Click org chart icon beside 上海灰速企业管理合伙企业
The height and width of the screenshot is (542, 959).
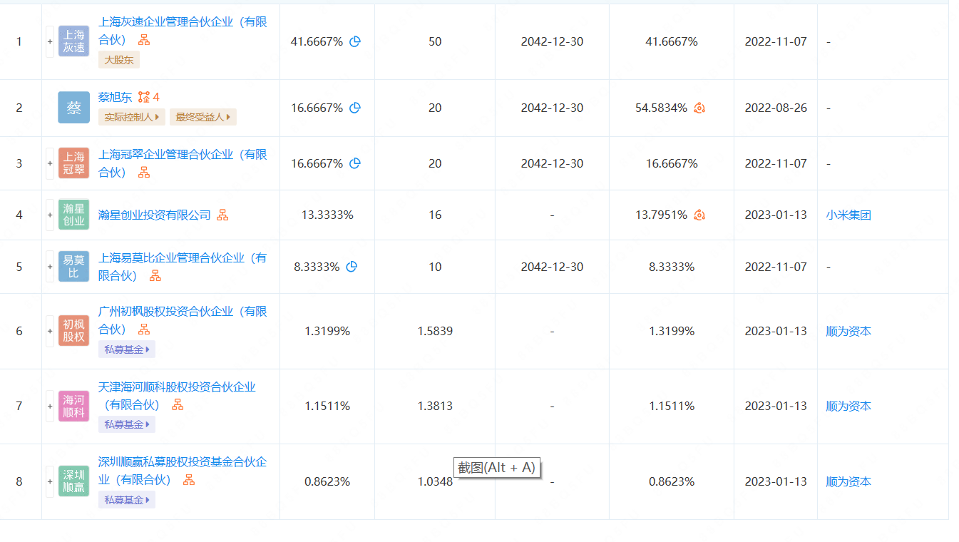pos(144,40)
